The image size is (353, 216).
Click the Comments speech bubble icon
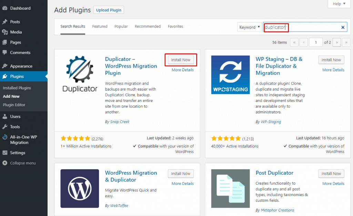click(5, 53)
